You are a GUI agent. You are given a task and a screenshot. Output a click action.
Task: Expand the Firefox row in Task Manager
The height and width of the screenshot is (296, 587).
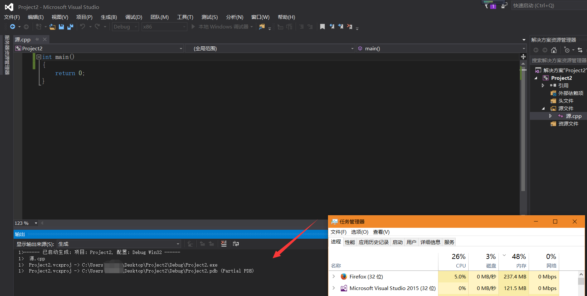click(334, 276)
